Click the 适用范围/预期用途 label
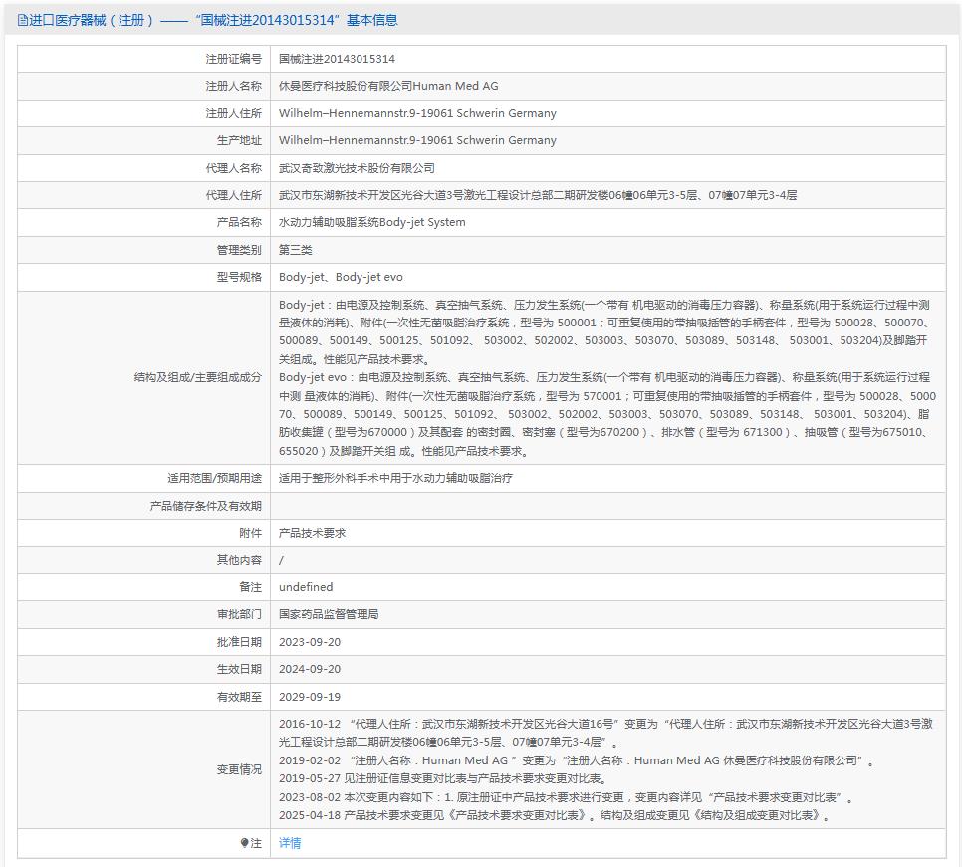The width and height of the screenshot is (962, 867). (215, 478)
